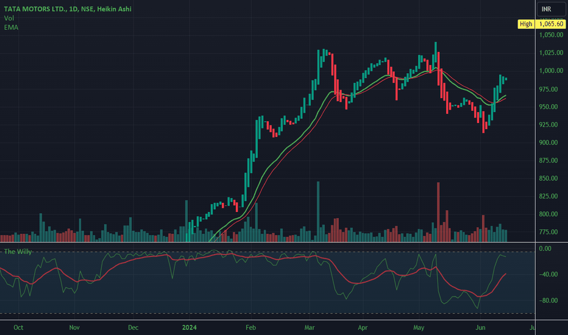Click the 925.00 price axis value
This screenshot has height=335, width=568.
point(548,125)
